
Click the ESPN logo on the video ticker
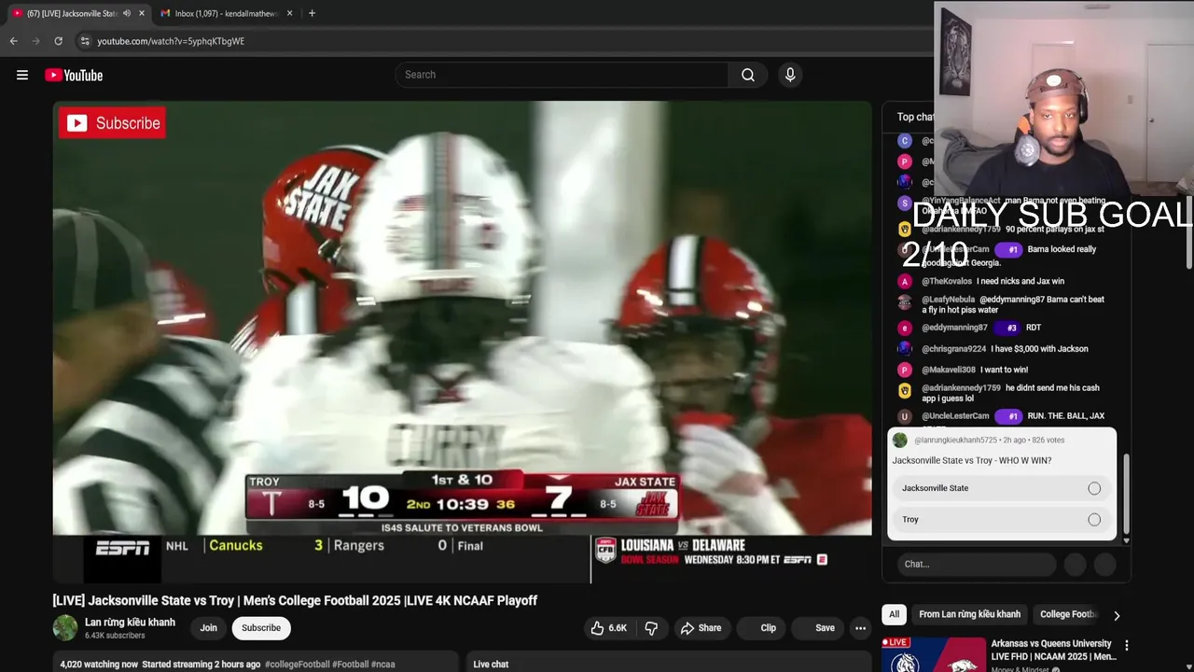(122, 548)
